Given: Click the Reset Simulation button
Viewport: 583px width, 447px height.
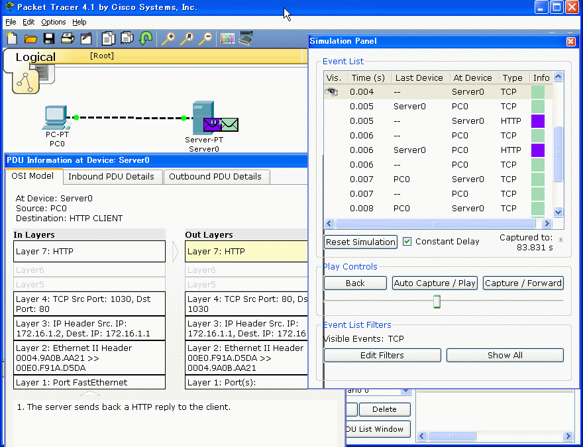Looking at the screenshot, I should click(x=360, y=242).
